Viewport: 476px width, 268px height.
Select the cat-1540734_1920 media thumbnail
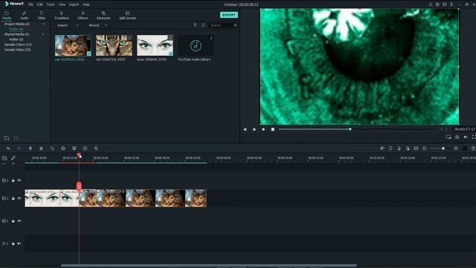click(x=114, y=45)
